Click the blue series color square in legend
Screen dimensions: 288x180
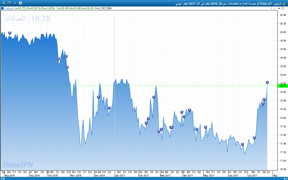(2, 8)
